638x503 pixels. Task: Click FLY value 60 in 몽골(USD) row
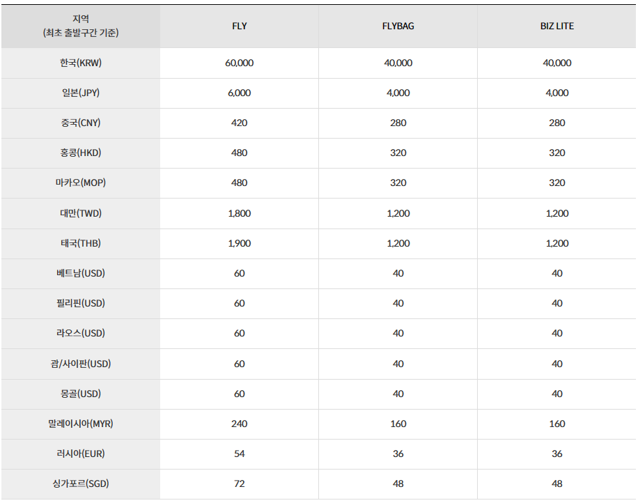pos(240,394)
